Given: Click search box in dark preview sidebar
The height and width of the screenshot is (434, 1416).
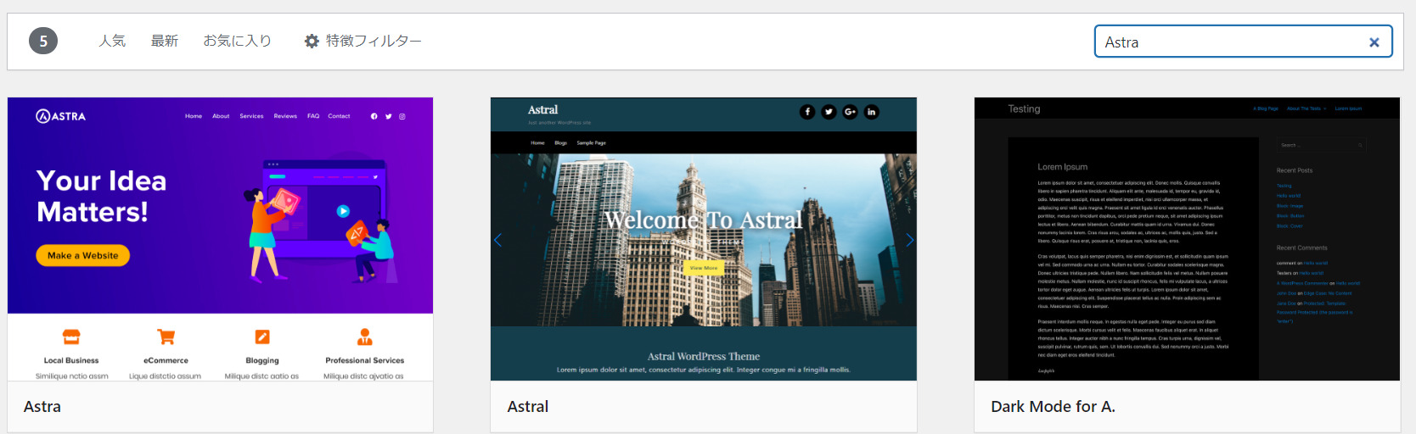Looking at the screenshot, I should coord(1321,145).
